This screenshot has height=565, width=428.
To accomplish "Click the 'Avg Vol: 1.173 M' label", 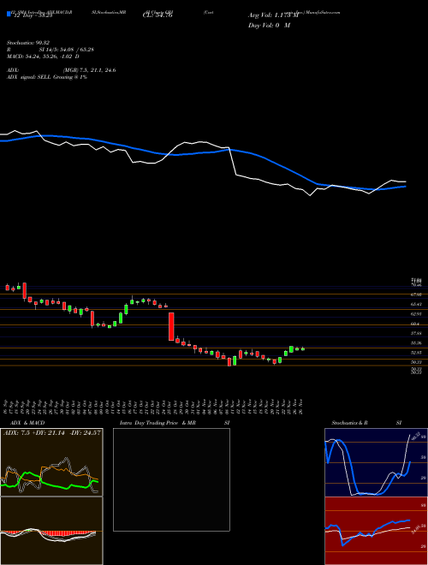I will click(x=273, y=15).
